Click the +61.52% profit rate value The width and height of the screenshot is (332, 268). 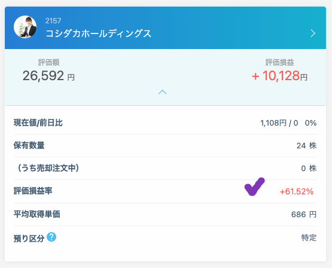(297, 191)
